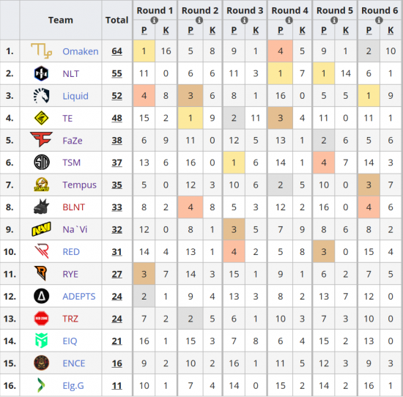Click the Round 2 P column header
This screenshot has width=403, height=397.
(191, 30)
